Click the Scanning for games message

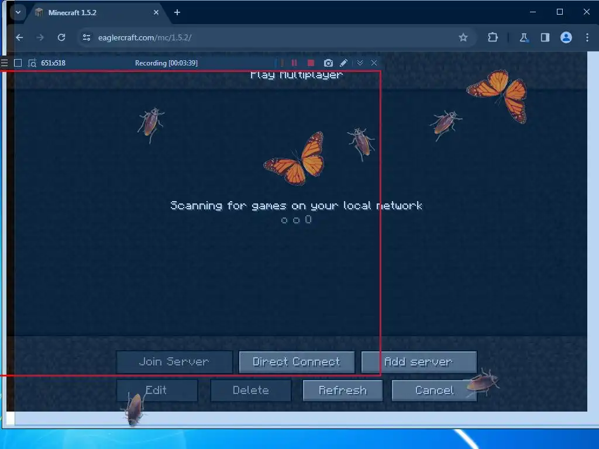tap(297, 206)
